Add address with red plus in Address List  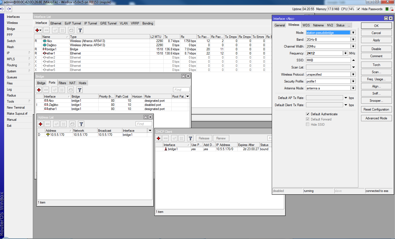point(41,124)
